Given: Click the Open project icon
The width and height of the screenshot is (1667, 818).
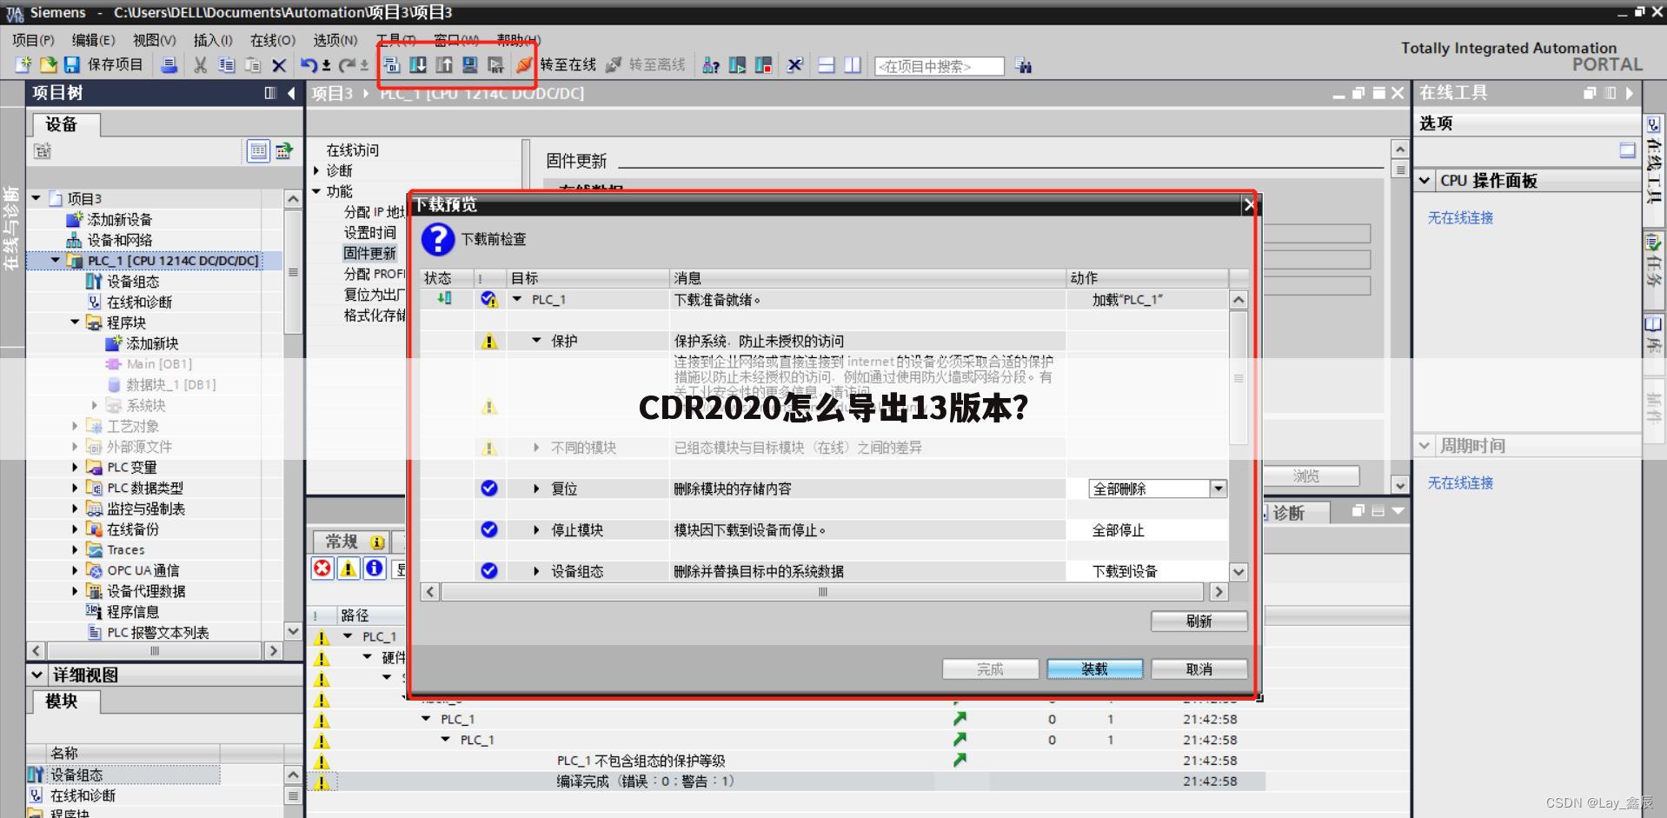Looking at the screenshot, I should coord(49,65).
